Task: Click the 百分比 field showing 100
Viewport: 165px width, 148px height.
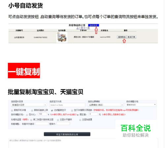Action: (x=43, y=114)
